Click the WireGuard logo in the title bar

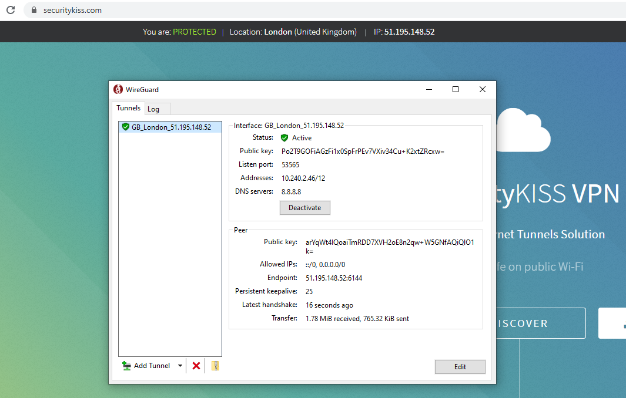coord(118,89)
